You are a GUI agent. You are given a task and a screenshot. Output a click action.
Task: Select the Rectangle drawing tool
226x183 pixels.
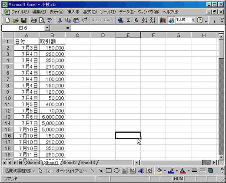click(108, 171)
